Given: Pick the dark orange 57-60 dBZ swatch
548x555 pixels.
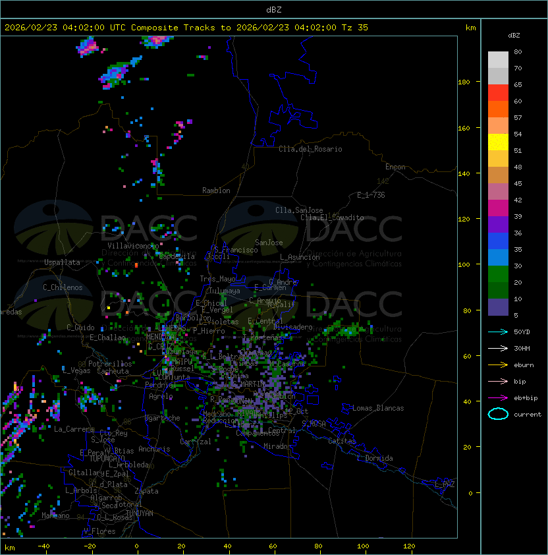Looking at the screenshot, I should tap(498, 109).
